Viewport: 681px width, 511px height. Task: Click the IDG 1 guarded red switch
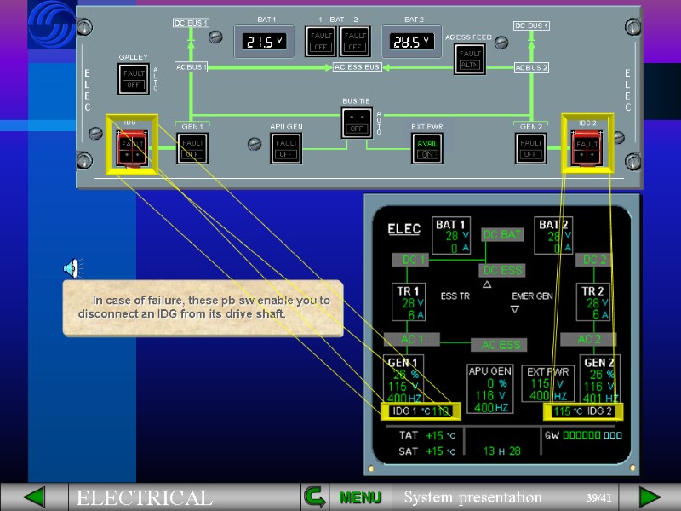(132, 148)
